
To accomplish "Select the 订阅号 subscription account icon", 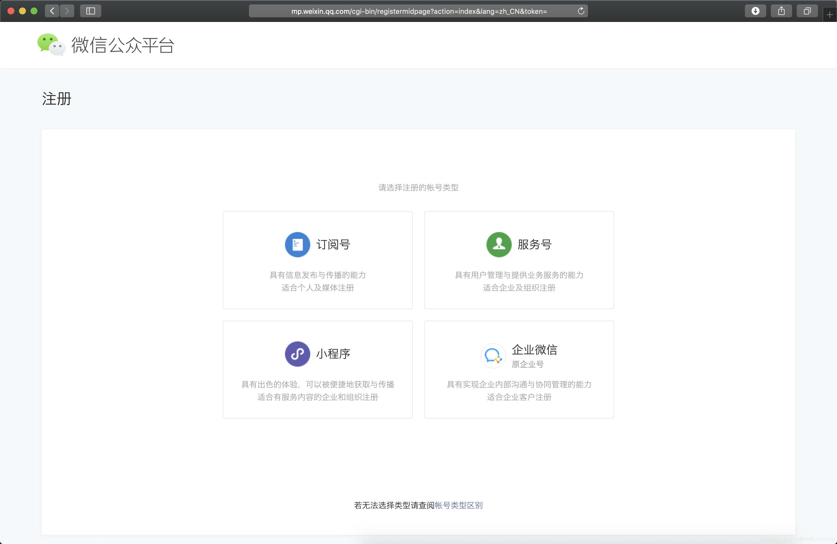I will pyautogui.click(x=297, y=244).
